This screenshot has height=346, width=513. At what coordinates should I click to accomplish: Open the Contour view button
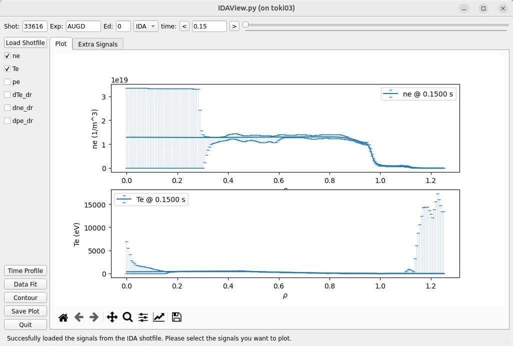25,297
